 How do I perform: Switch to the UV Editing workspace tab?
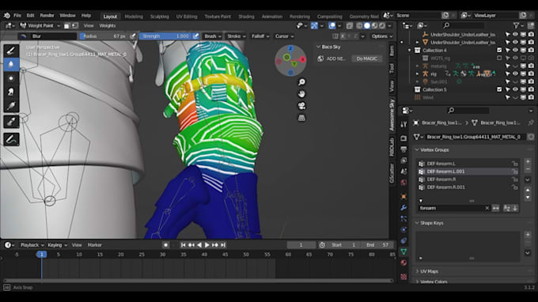(187, 17)
